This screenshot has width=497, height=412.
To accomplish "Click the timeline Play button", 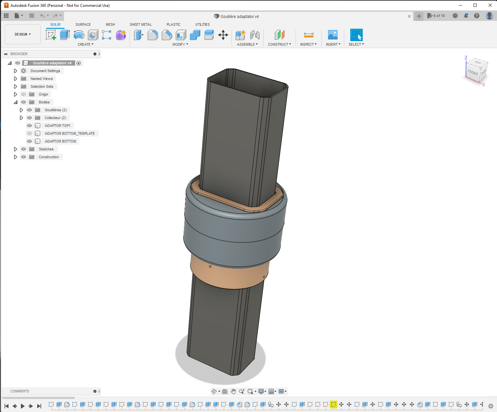I will [x=23, y=406].
